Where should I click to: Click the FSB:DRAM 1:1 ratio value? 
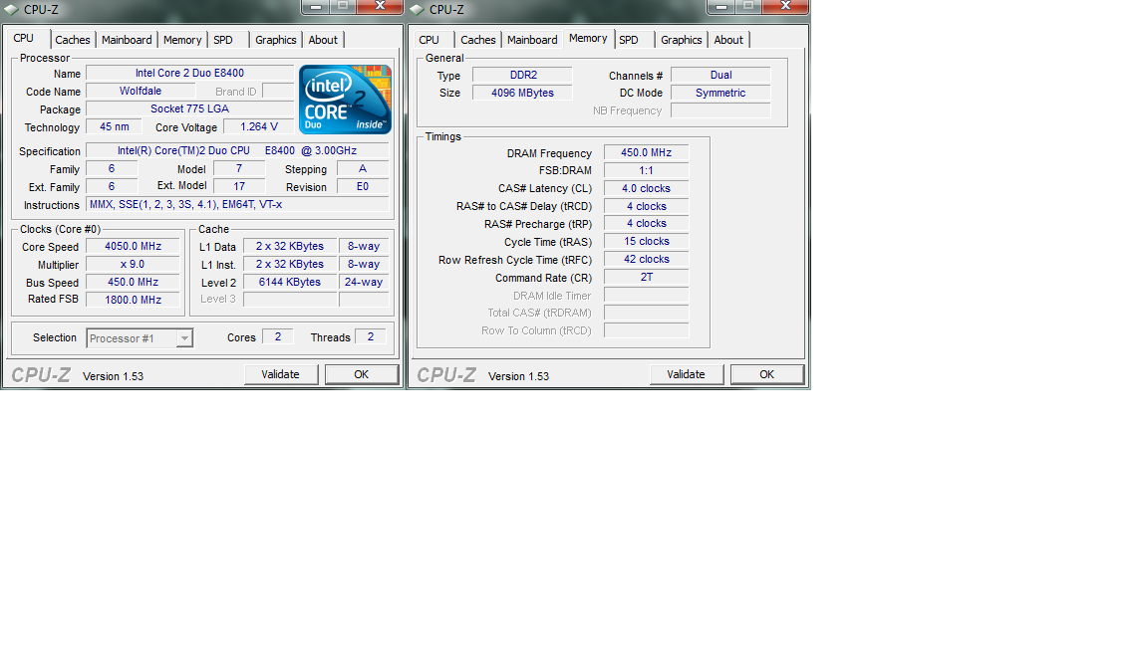click(647, 170)
